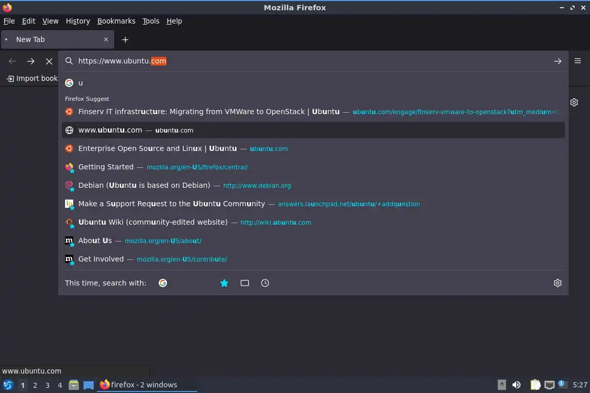Open Make a Support Request suggestion
The image size is (590, 393).
pyautogui.click(x=313, y=204)
